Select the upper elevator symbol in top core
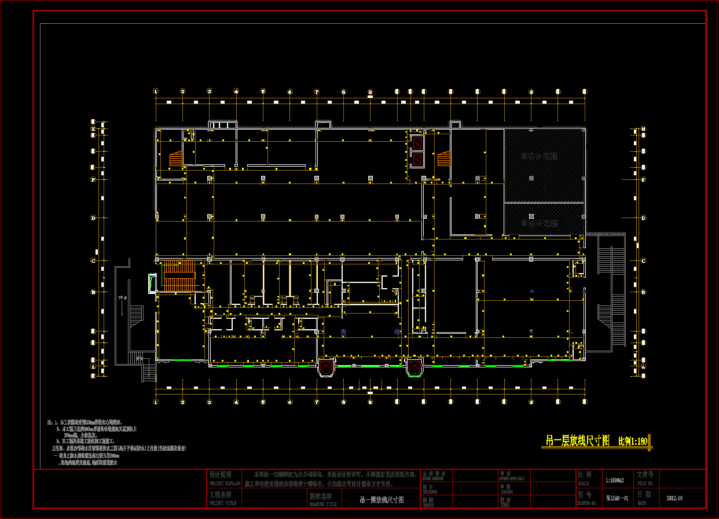 pyautogui.click(x=417, y=143)
